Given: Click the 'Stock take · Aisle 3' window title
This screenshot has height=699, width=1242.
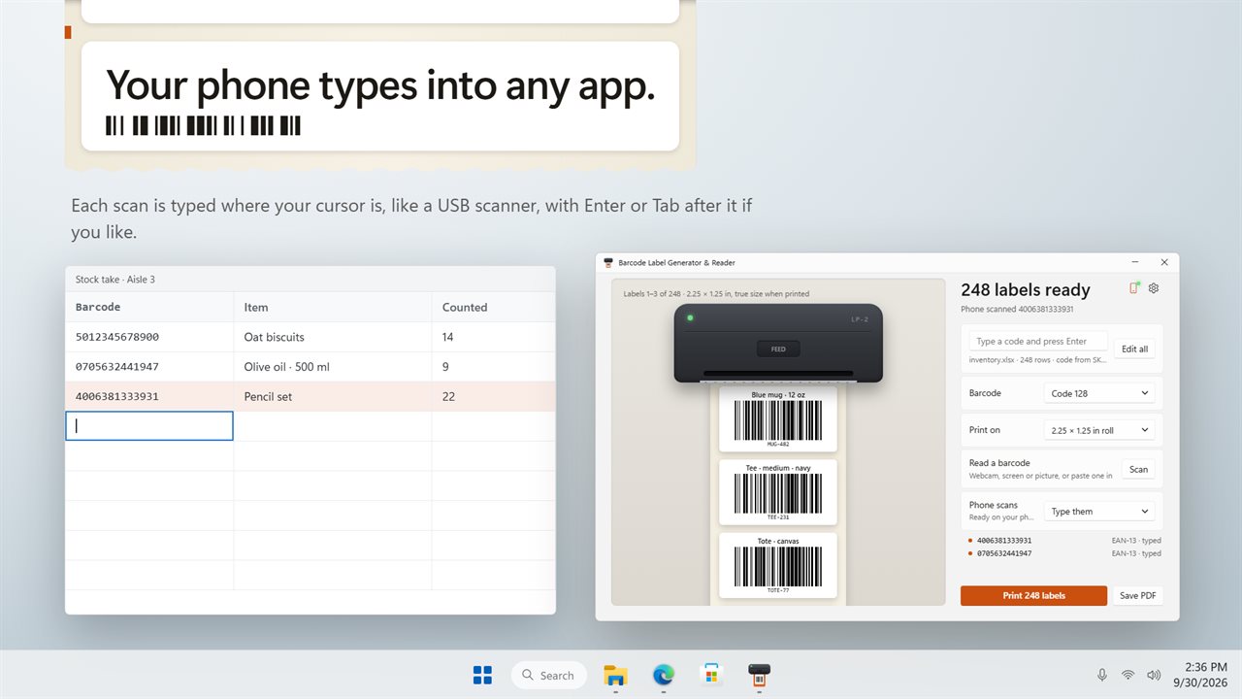Looking at the screenshot, I should [x=115, y=280].
